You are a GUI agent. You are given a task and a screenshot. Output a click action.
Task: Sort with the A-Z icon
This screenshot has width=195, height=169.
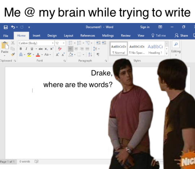point(90,55)
